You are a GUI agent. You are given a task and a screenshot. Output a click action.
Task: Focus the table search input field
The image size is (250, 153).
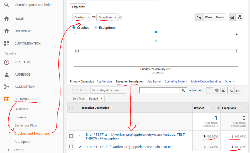pyautogui.click(x=160, y=90)
